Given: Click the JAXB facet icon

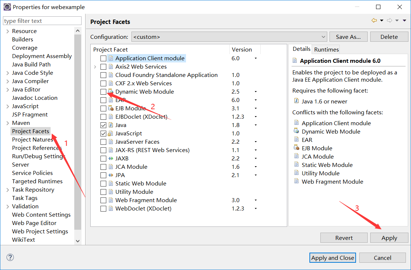Looking at the screenshot, I should (111, 159).
